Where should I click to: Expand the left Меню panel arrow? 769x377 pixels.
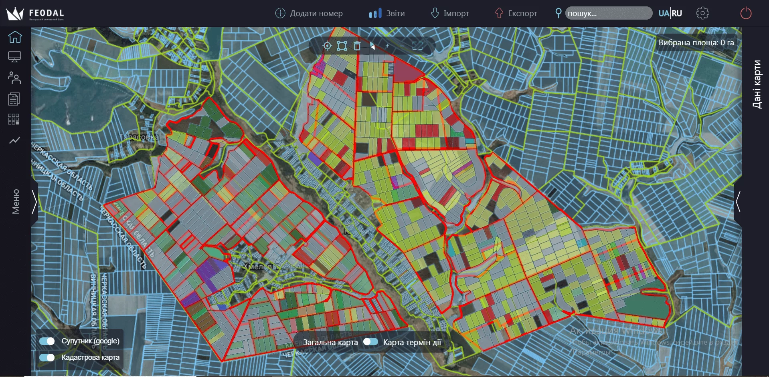[34, 202]
